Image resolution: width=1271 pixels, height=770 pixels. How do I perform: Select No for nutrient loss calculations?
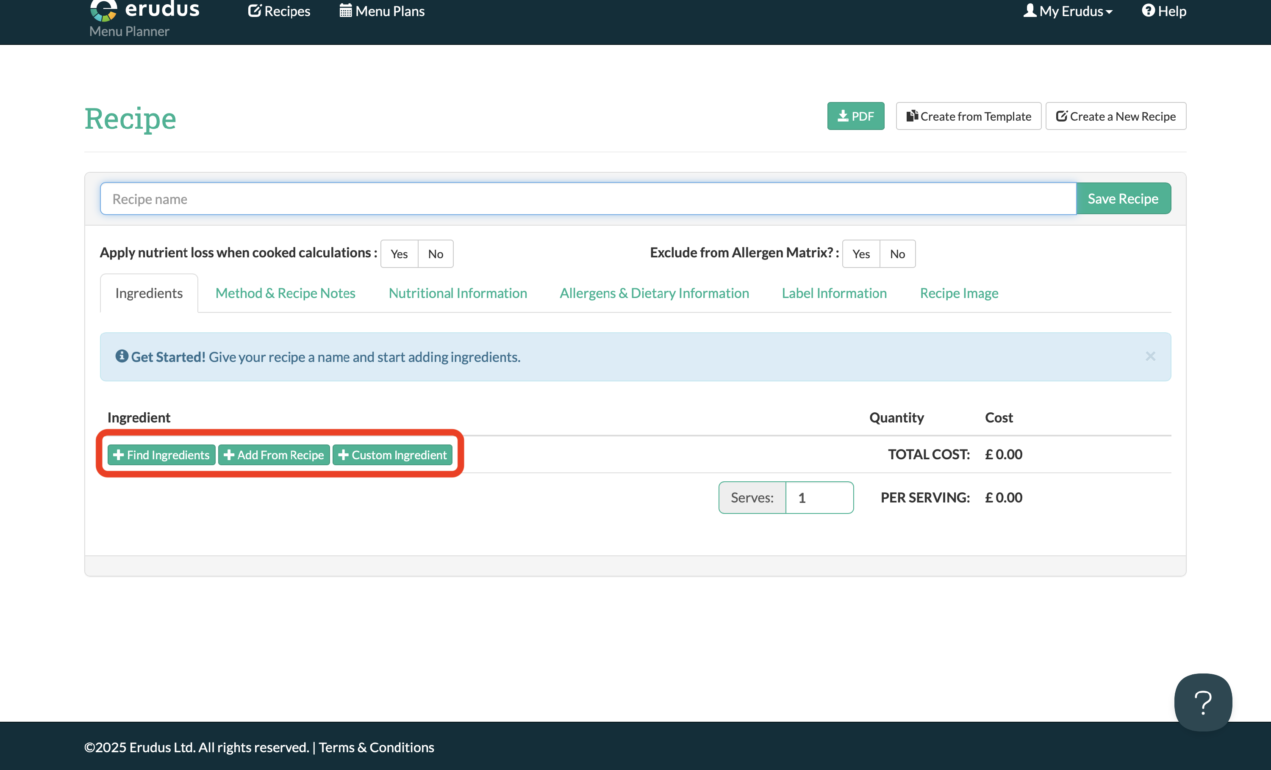(x=436, y=254)
